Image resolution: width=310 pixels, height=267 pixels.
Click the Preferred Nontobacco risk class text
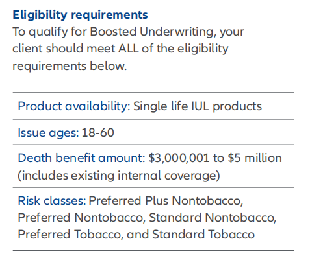coord(81,218)
